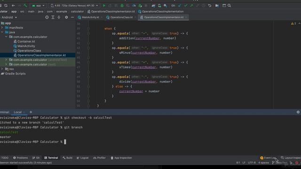
Task: Collapse the java folder
Action: click(x=2, y=32)
